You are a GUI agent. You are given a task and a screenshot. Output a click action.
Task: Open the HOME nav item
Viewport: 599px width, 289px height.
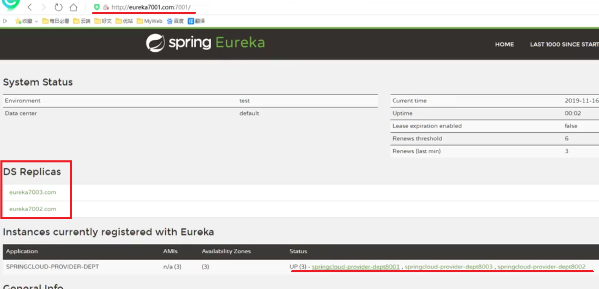click(505, 44)
